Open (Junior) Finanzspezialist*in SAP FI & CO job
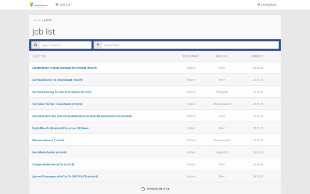Image resolution: width=310 pixels, height=194 pixels. click(65, 176)
